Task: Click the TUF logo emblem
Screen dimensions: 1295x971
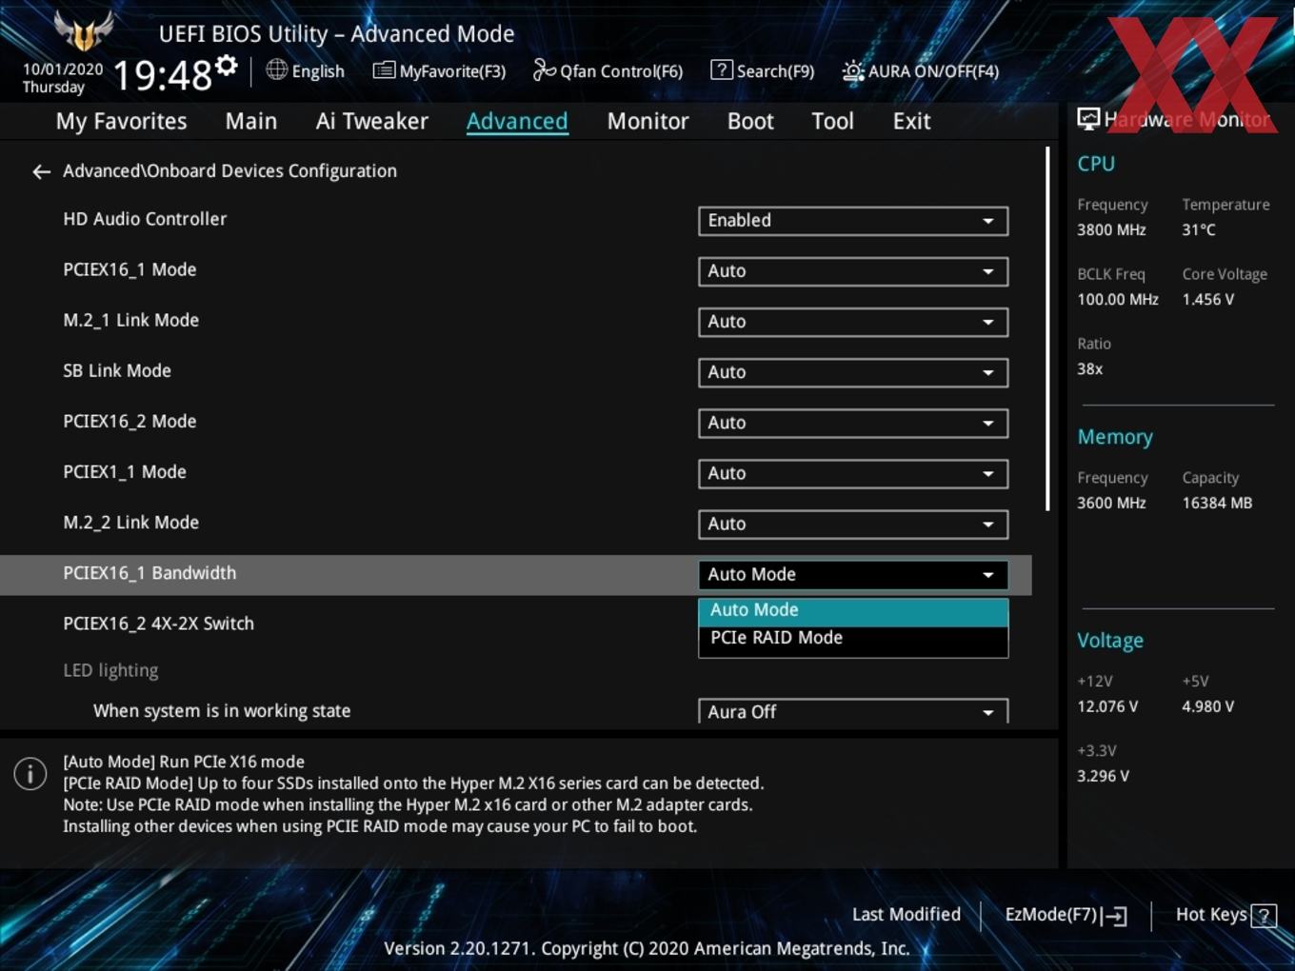Action: pos(84,30)
